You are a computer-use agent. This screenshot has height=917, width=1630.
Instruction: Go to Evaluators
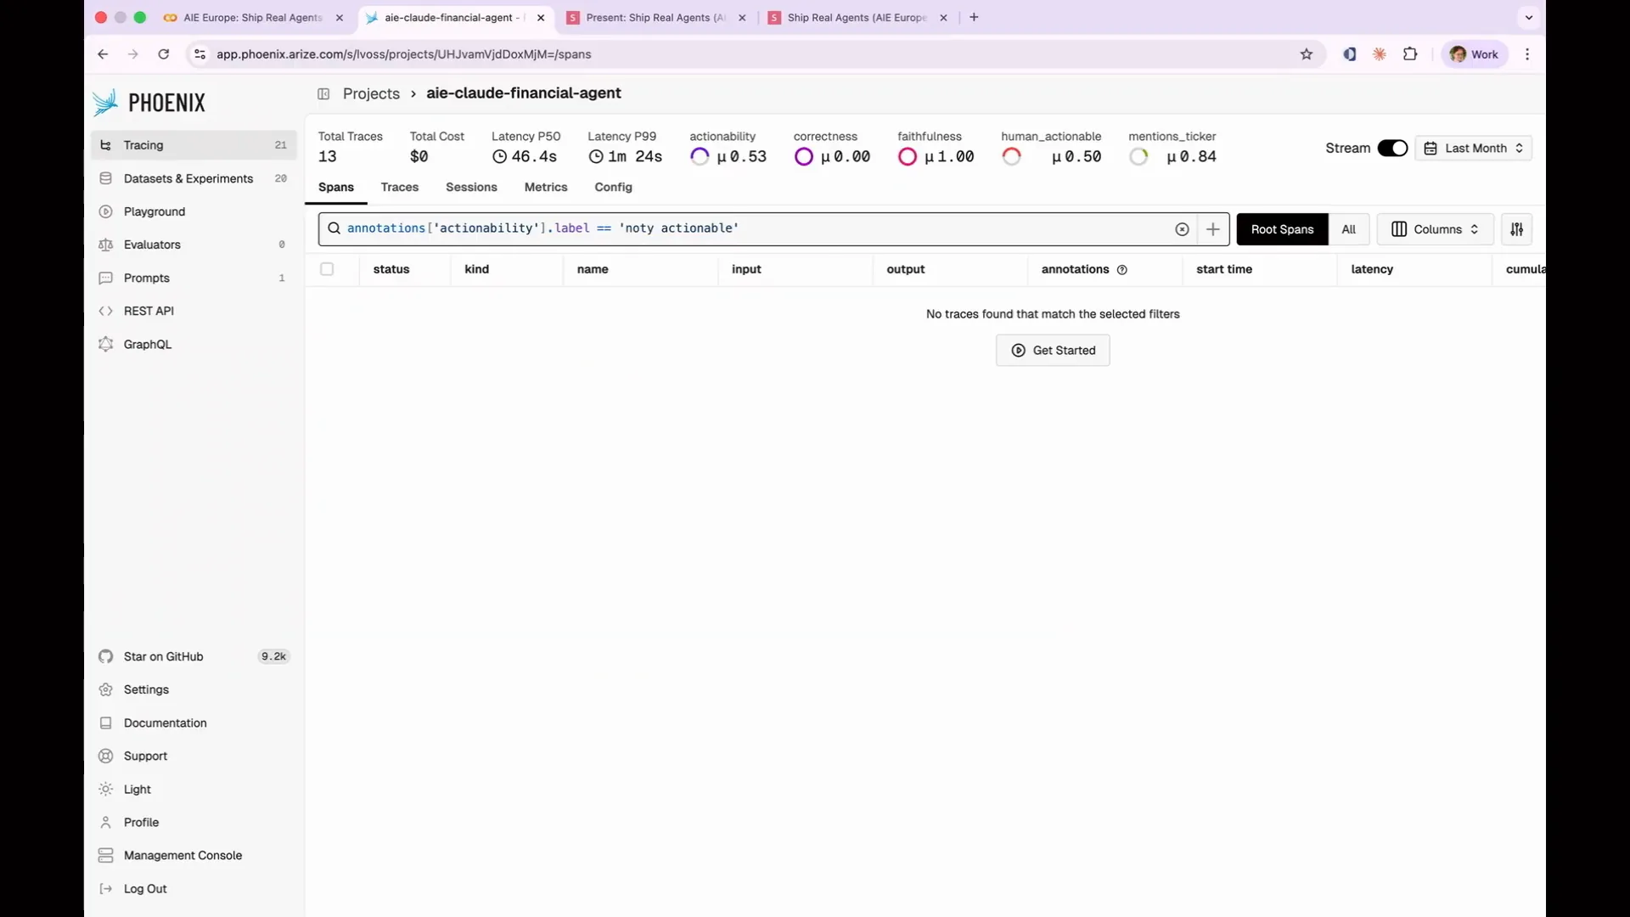coord(194,245)
